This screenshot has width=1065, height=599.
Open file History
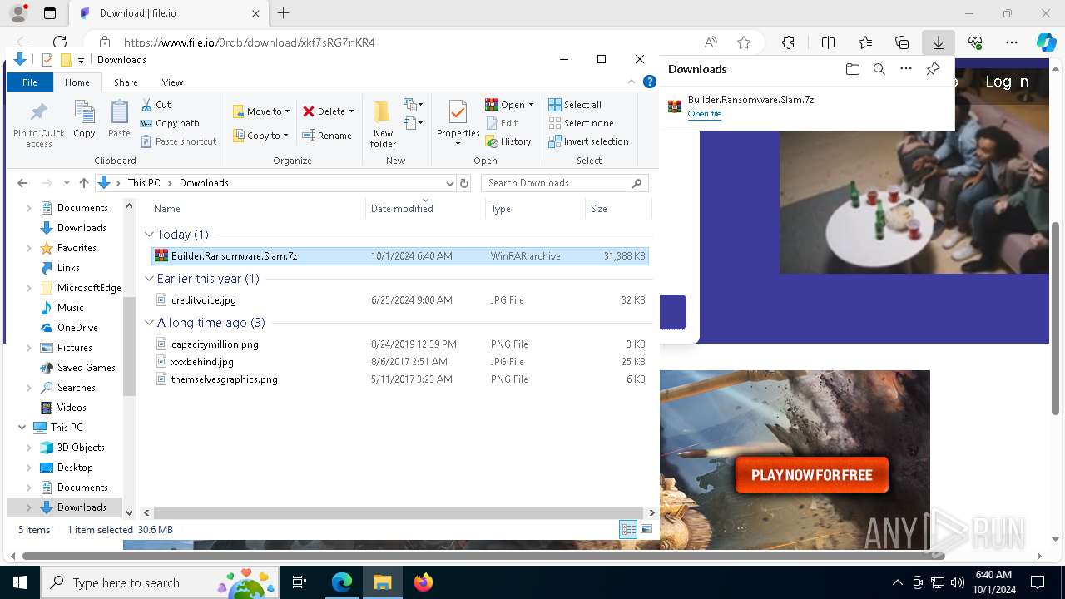pyautogui.click(x=508, y=141)
